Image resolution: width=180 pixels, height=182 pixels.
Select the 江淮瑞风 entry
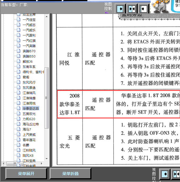pyautogui.click(x=29, y=93)
